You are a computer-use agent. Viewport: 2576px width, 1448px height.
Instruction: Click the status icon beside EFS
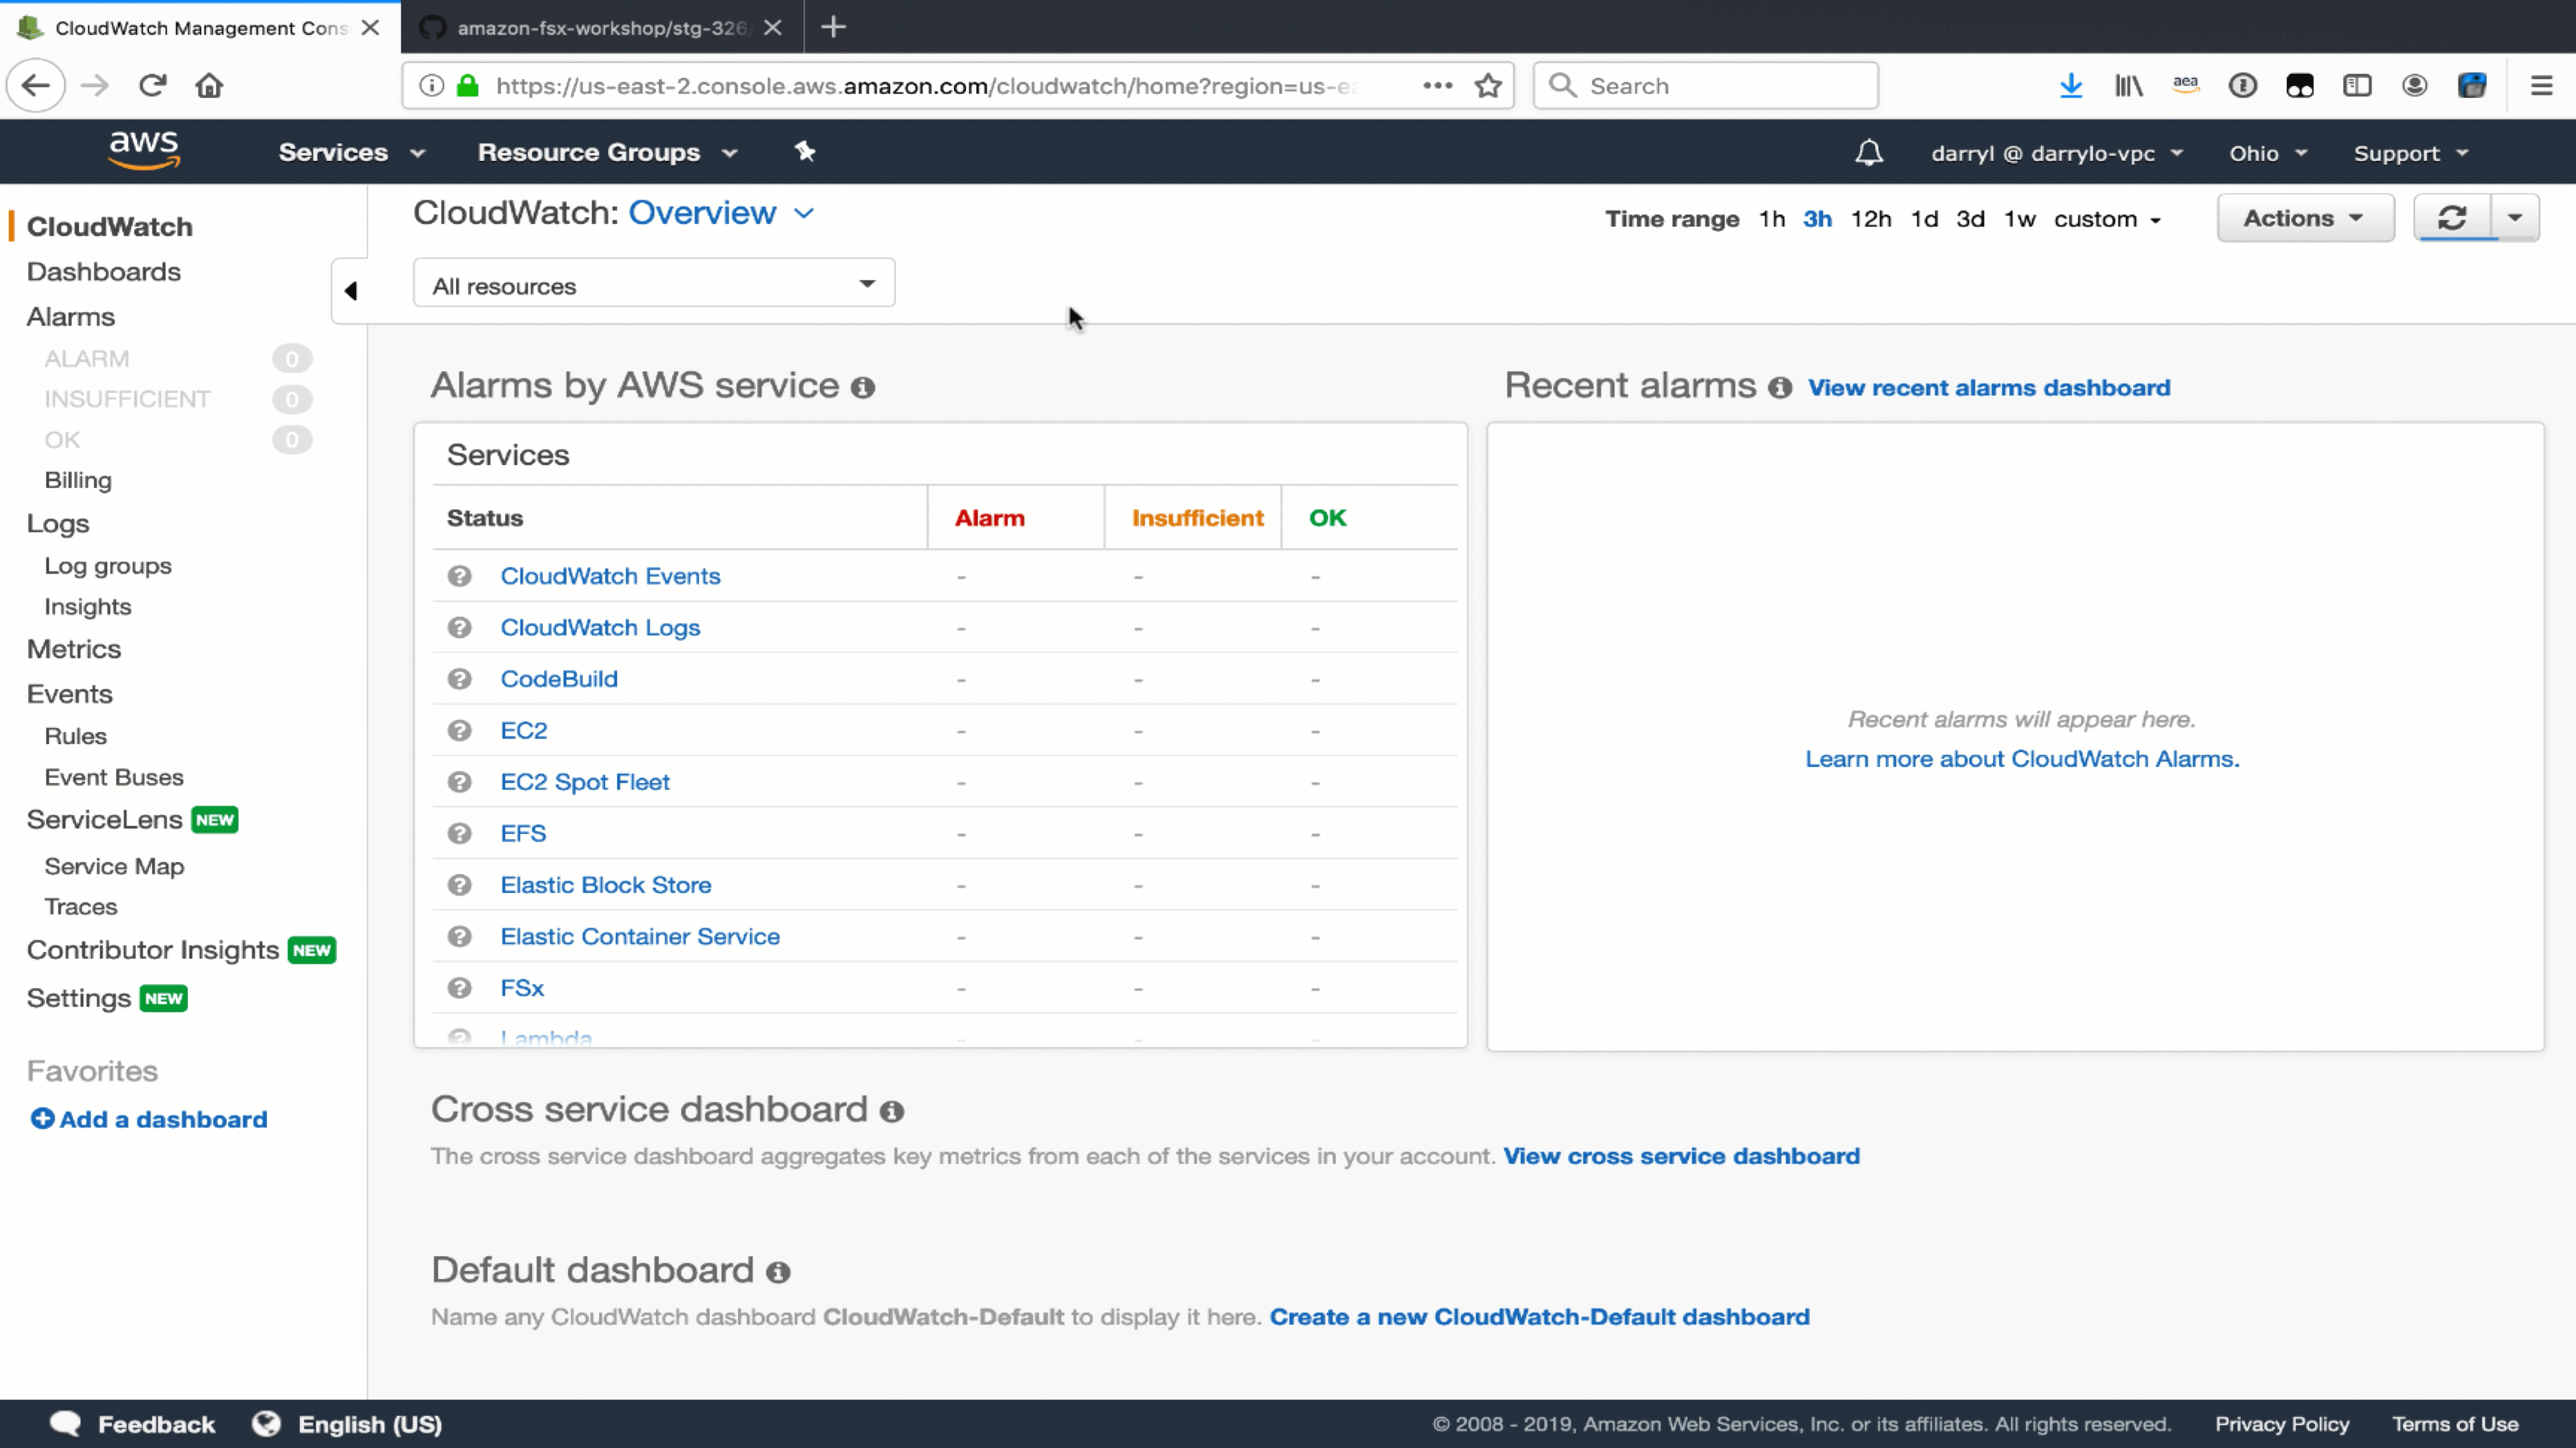(459, 833)
